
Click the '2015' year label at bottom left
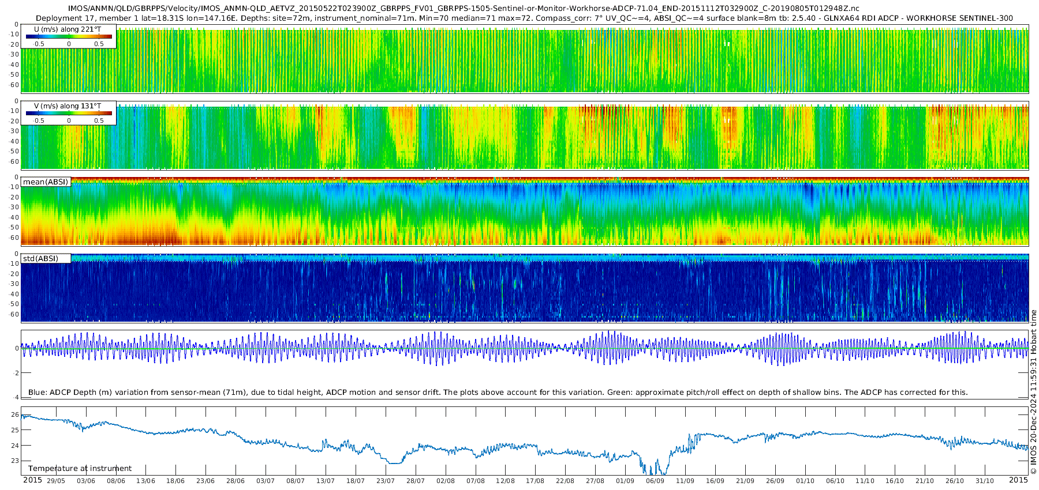click(x=32, y=480)
